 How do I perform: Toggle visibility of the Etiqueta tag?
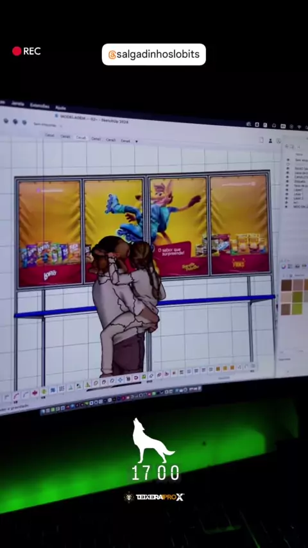click(x=287, y=181)
